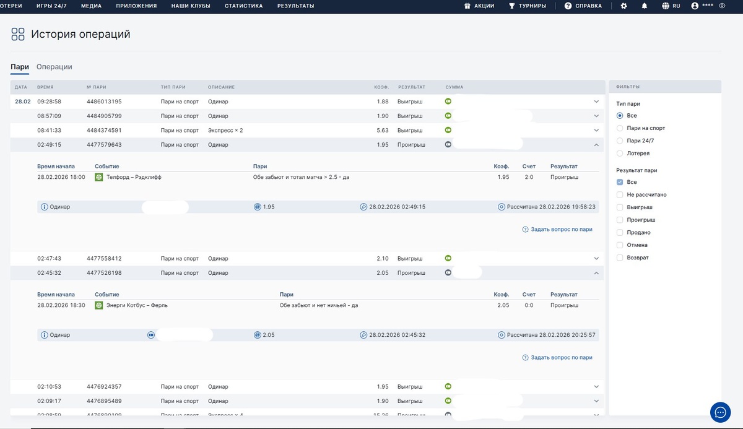
Task: Open the Статистика menu
Action: click(244, 6)
